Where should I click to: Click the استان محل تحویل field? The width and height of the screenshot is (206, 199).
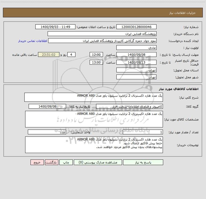point(136,70)
